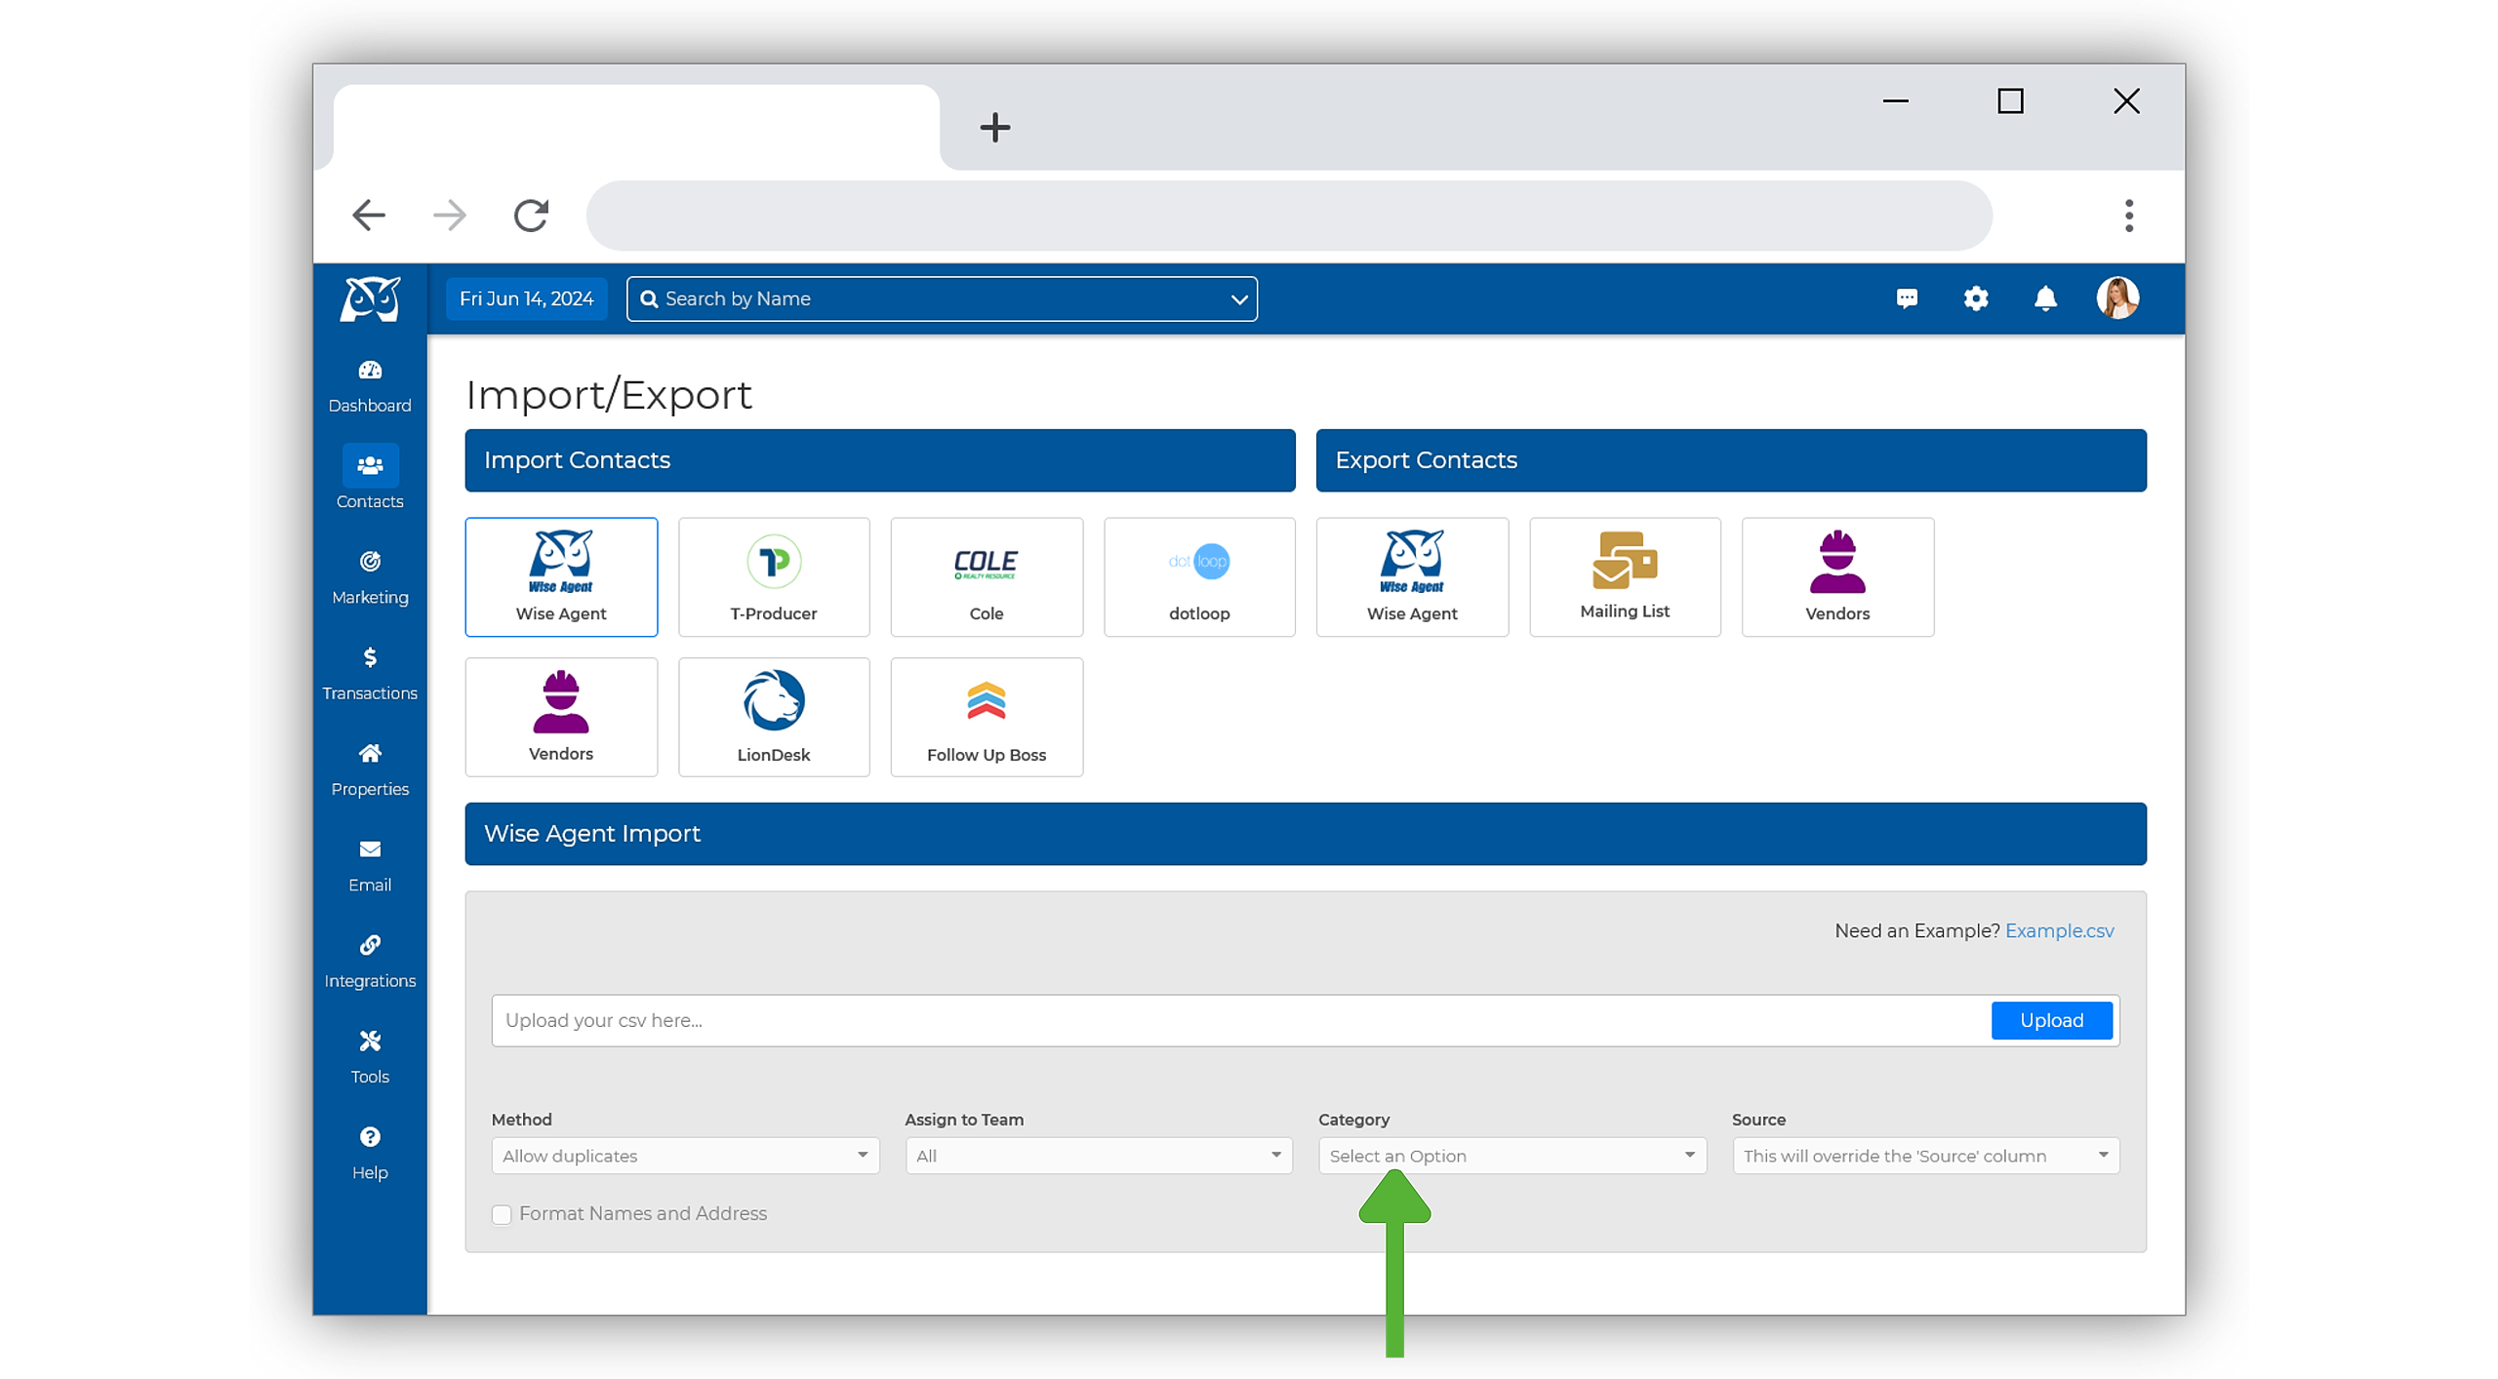Select Follow Up Boss import option
The image size is (2498, 1379).
987,718
